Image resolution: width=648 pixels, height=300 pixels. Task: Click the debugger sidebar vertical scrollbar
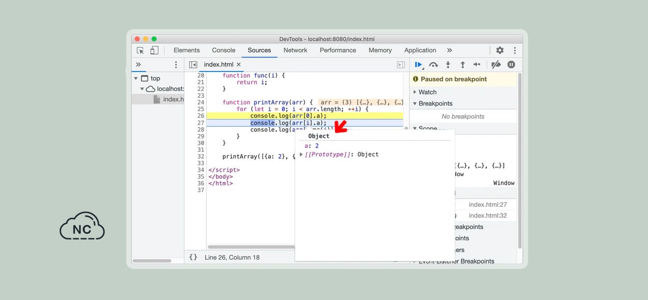[519, 160]
